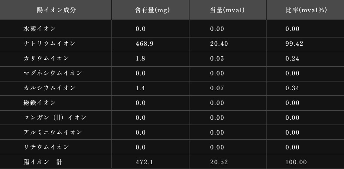
Task: Click the 472.1 total content value
Action: point(145,162)
